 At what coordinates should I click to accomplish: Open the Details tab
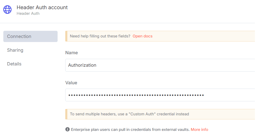pyautogui.click(x=14, y=64)
